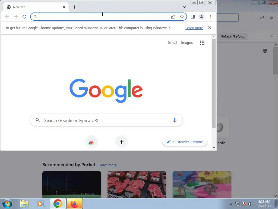This screenshot has height=209, width=278.
Task: Click Chrome's back navigation arrow
Action: coord(7,17)
